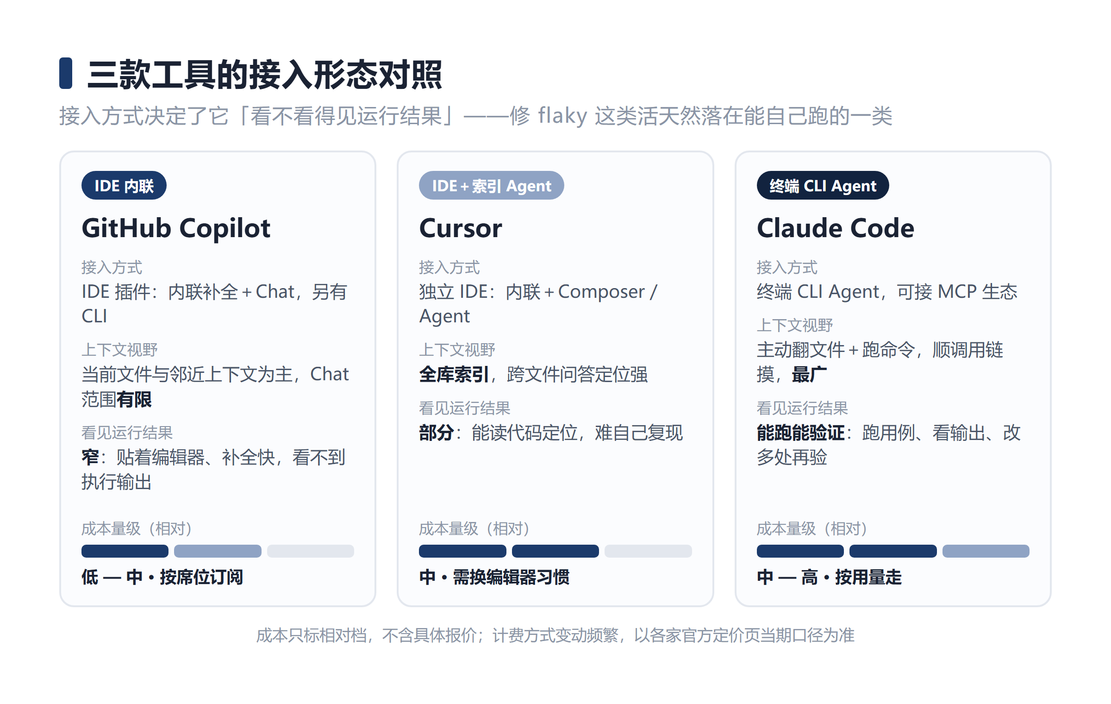Click 看见运行结果 label in Claude Code card
Image resolution: width=1111 pixels, height=704 pixels.
pos(802,408)
